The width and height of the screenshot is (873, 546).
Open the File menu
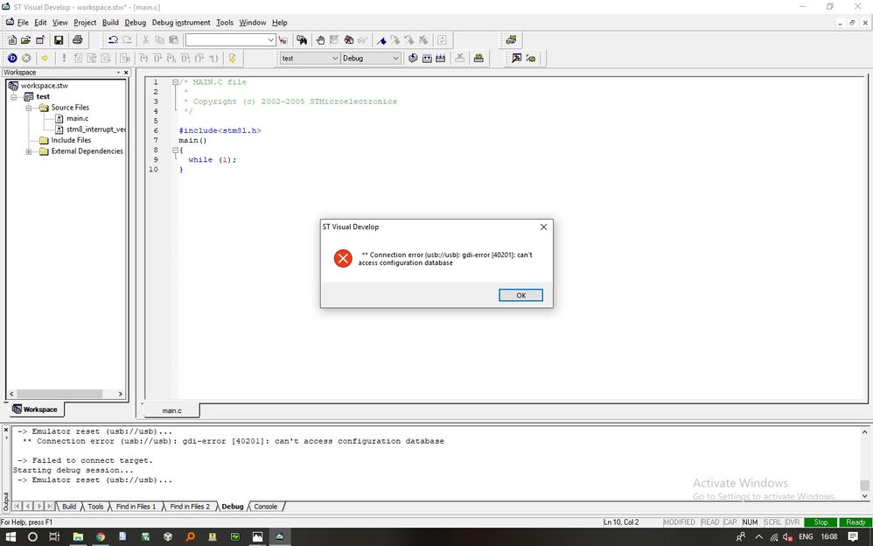(23, 22)
